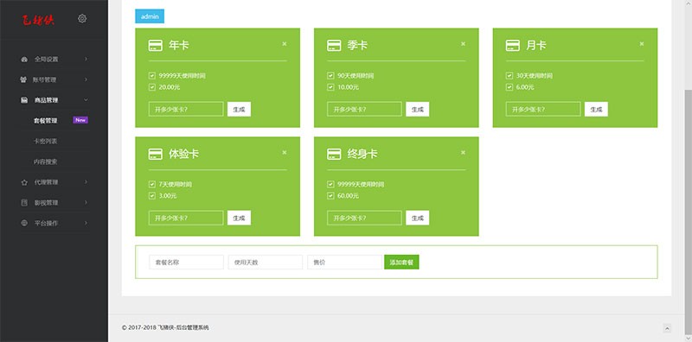The width and height of the screenshot is (692, 342).
Task: Click back-to-top arrow in footer
Action: point(667,328)
